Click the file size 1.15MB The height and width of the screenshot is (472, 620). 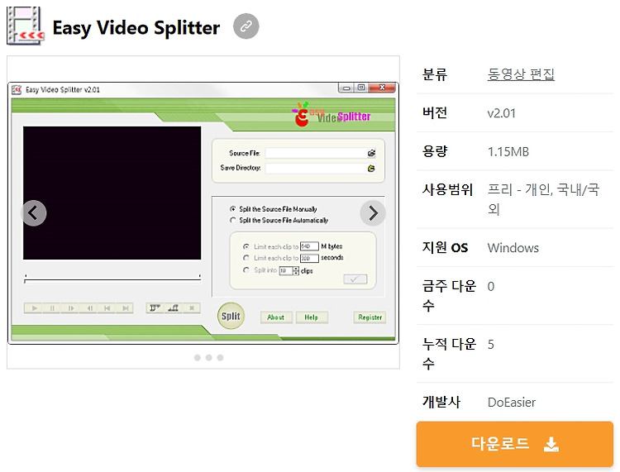click(508, 151)
